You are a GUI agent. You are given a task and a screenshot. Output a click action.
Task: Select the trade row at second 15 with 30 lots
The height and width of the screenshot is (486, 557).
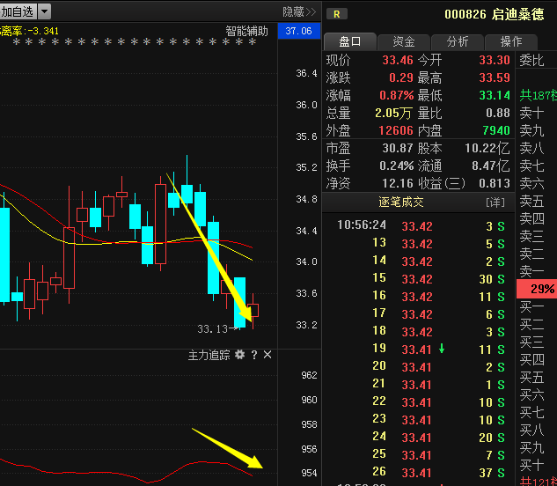(x=419, y=279)
